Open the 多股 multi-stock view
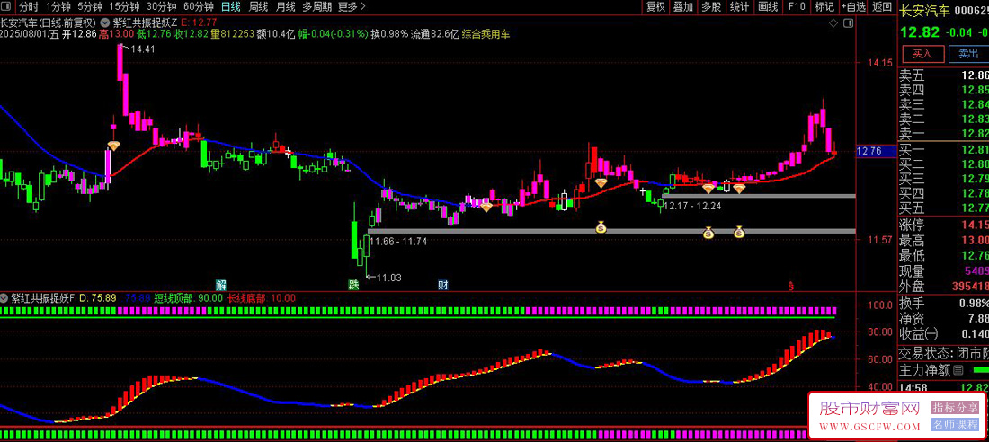Viewport: 989px width, 442px height. pos(711,7)
